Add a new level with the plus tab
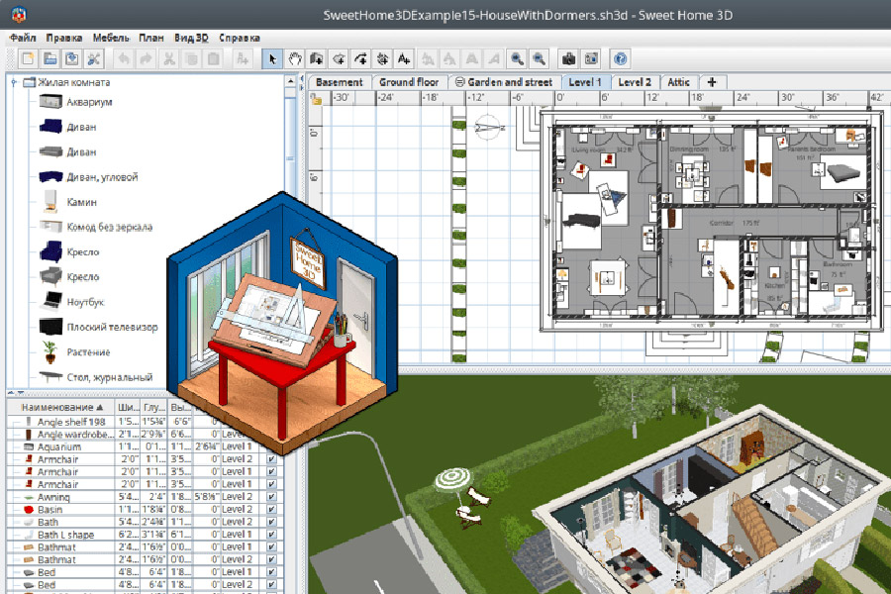The width and height of the screenshot is (891, 594). tap(712, 82)
